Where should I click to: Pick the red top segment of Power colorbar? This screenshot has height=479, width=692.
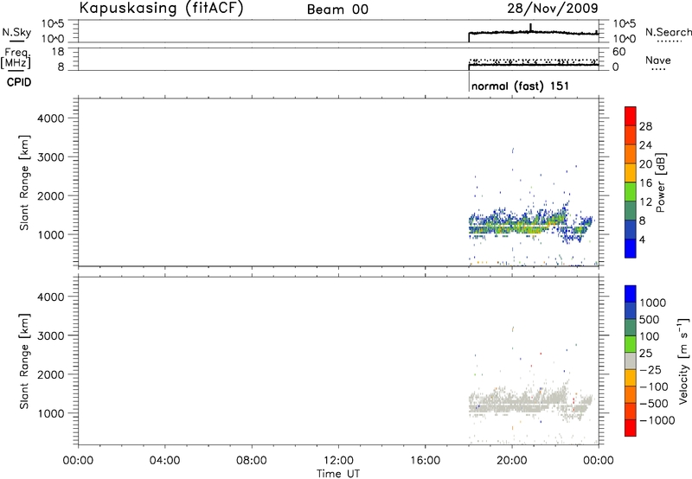tap(631, 117)
